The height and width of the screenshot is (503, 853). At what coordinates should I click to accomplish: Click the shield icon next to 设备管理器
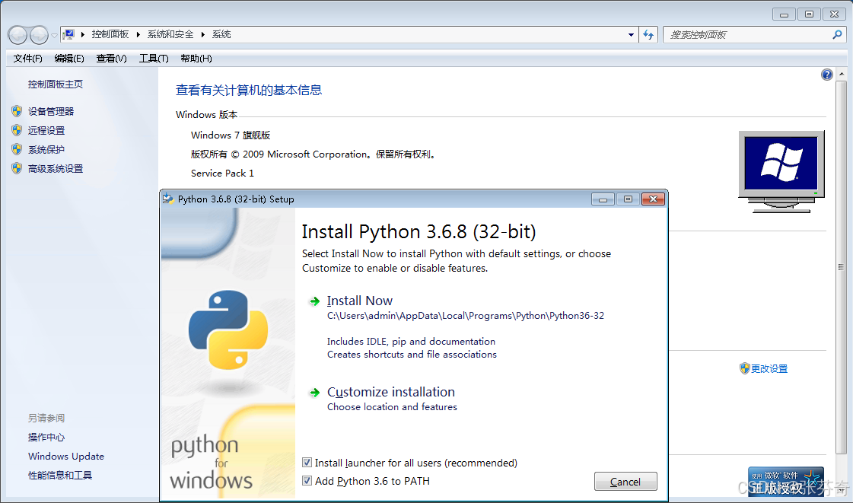(17, 111)
